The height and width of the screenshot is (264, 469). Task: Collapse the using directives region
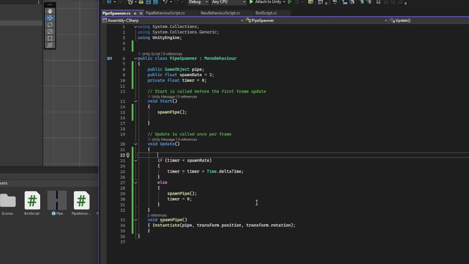(x=136, y=27)
